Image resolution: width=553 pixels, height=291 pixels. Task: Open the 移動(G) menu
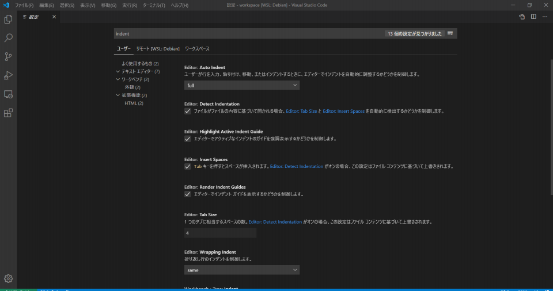pyautogui.click(x=109, y=5)
